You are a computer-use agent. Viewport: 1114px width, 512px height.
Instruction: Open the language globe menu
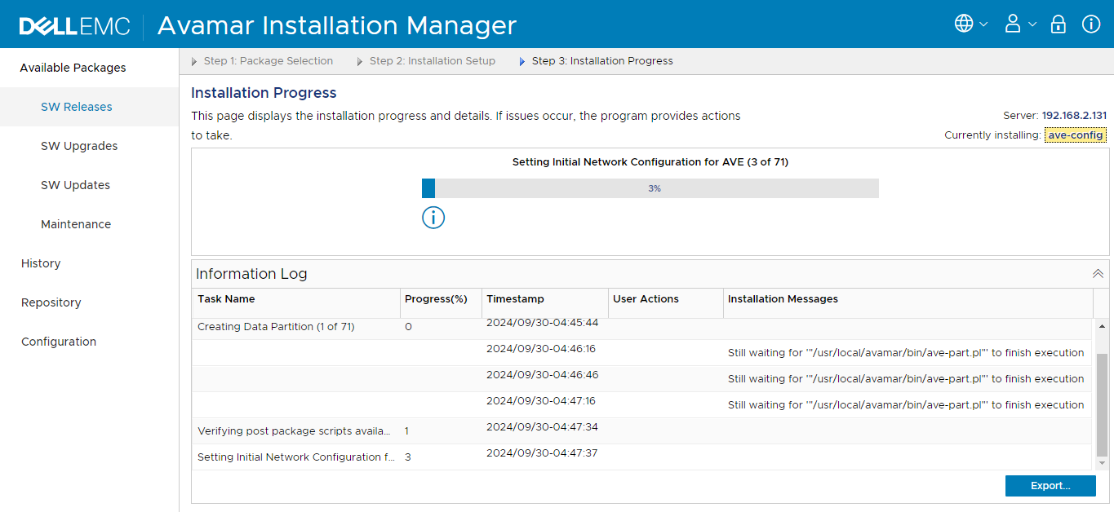pos(970,24)
